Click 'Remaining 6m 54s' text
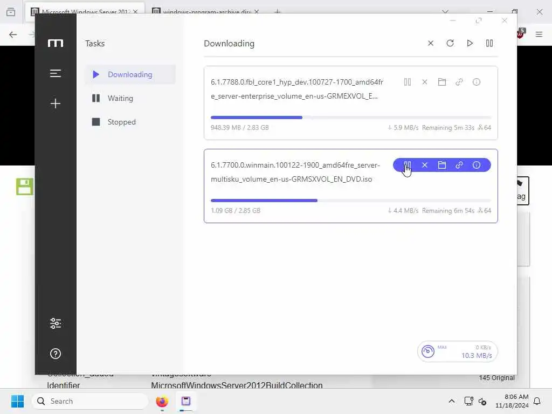The width and height of the screenshot is (552, 414). click(x=448, y=211)
